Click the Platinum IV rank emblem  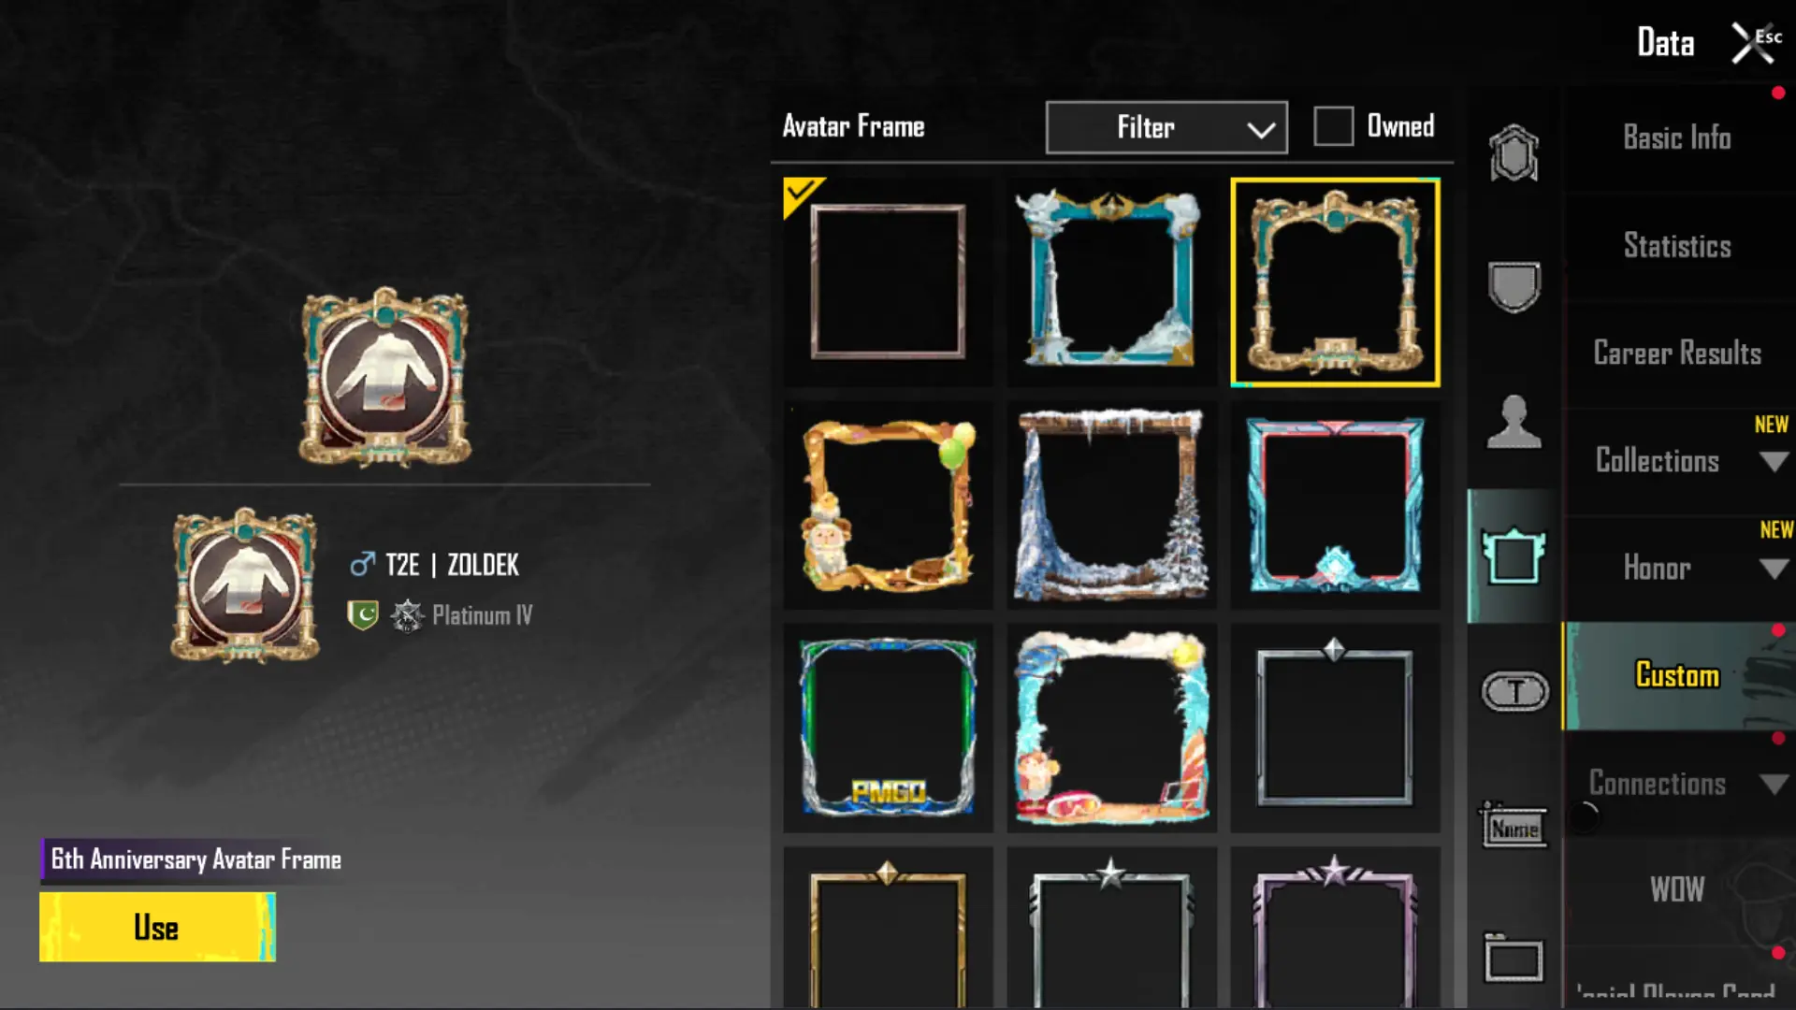point(407,615)
